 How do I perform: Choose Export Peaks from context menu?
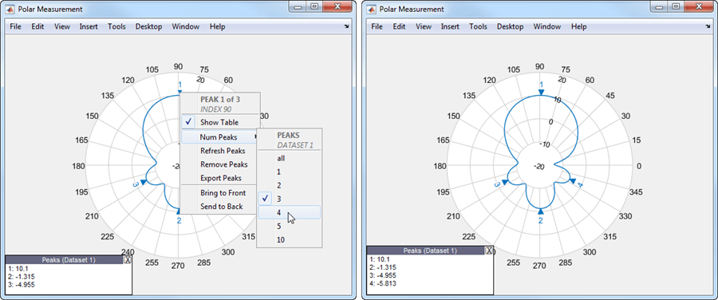(220, 178)
